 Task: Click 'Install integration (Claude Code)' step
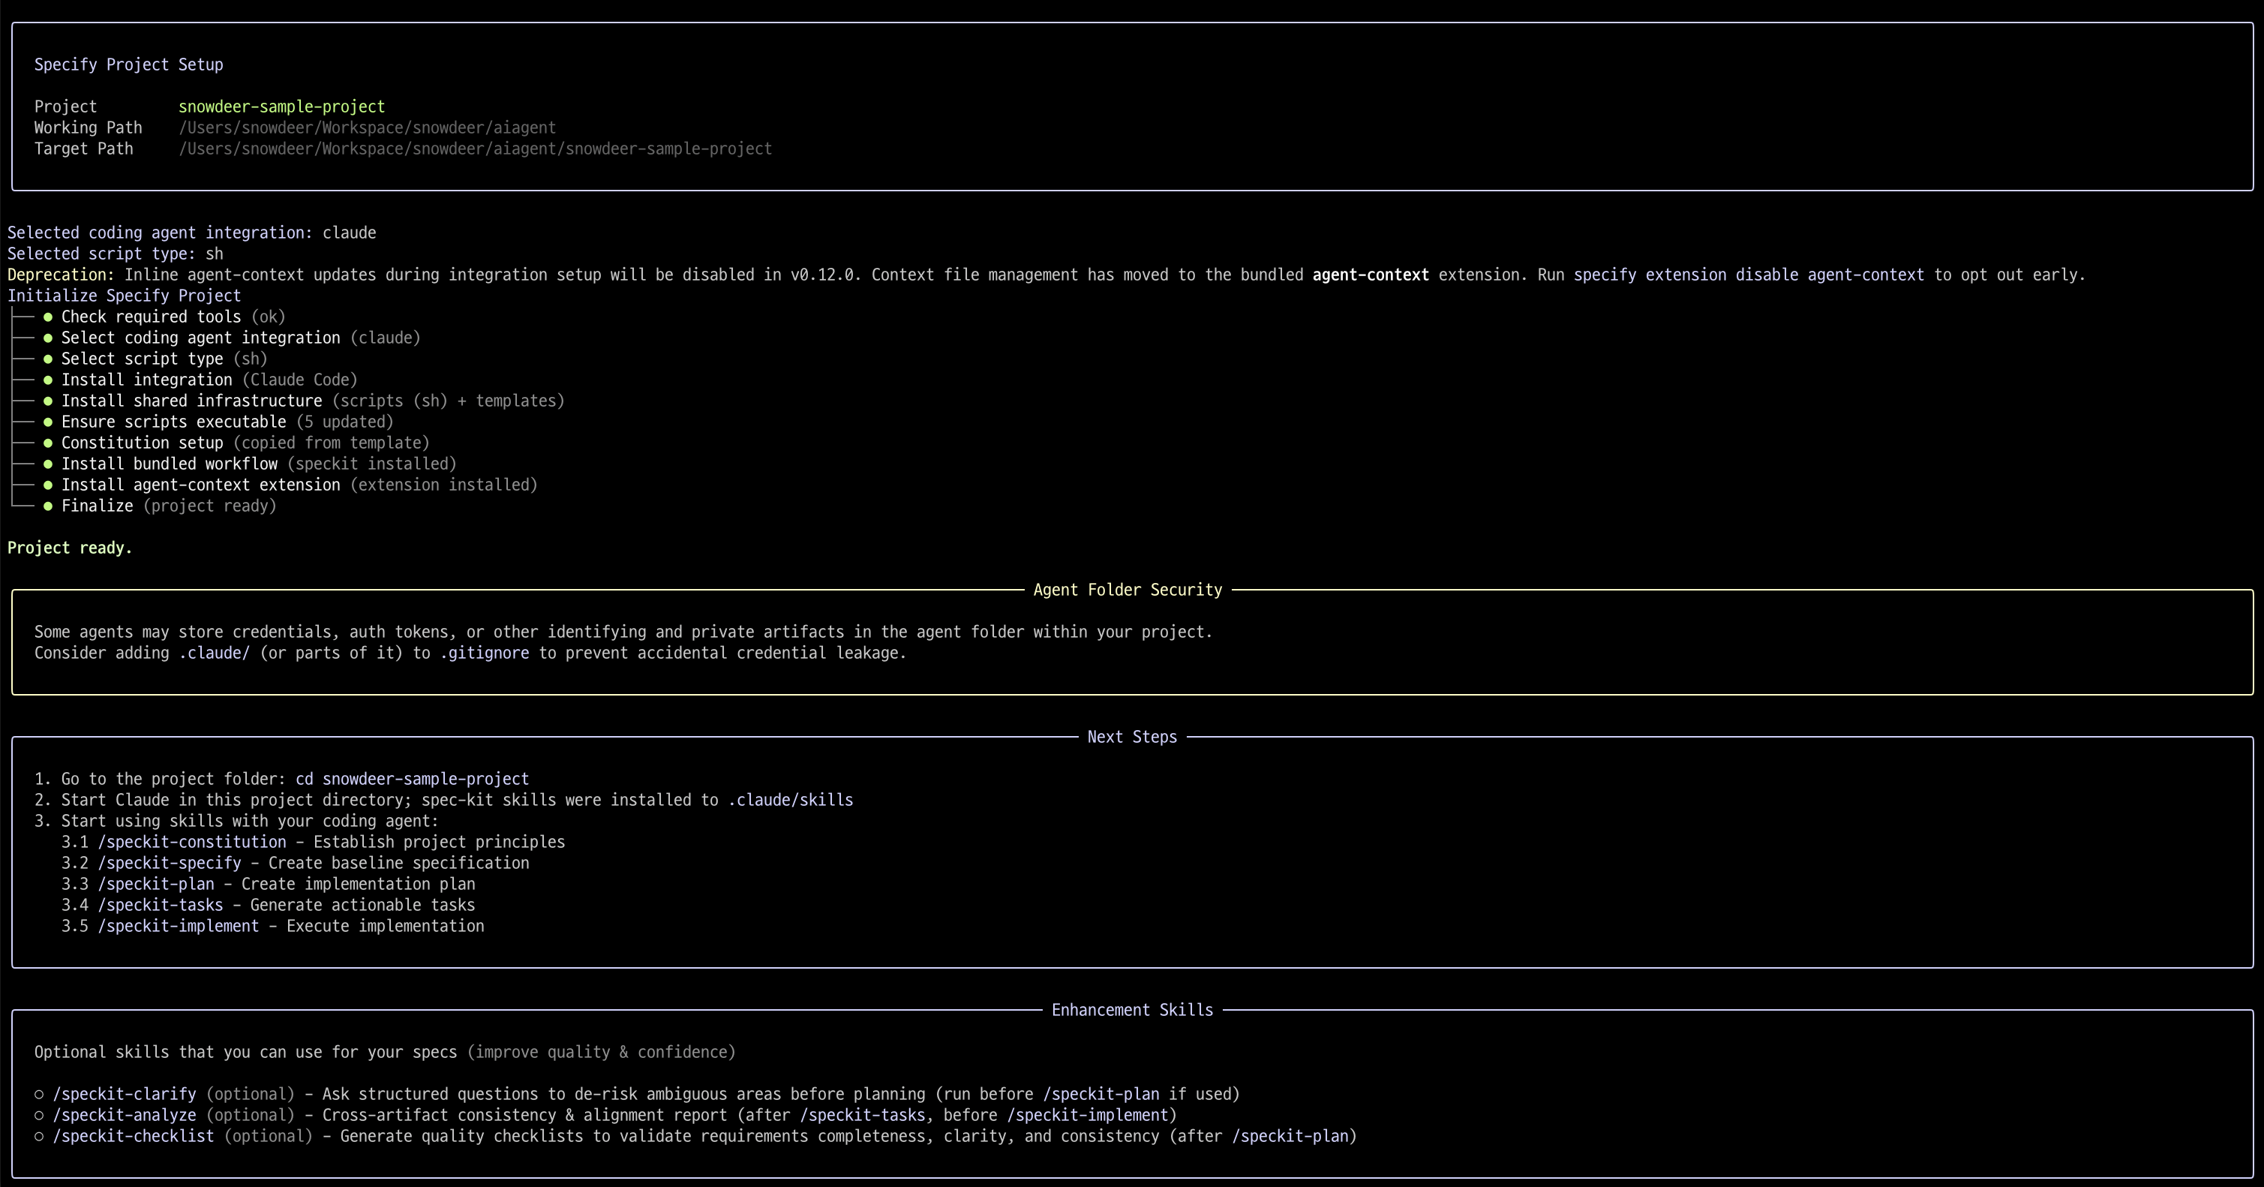point(209,380)
